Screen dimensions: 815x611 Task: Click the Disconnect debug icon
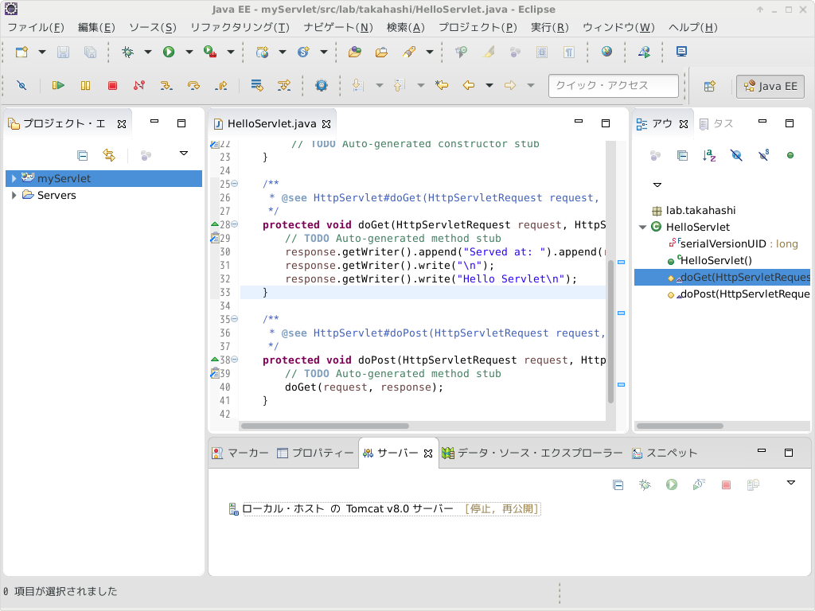pos(138,85)
